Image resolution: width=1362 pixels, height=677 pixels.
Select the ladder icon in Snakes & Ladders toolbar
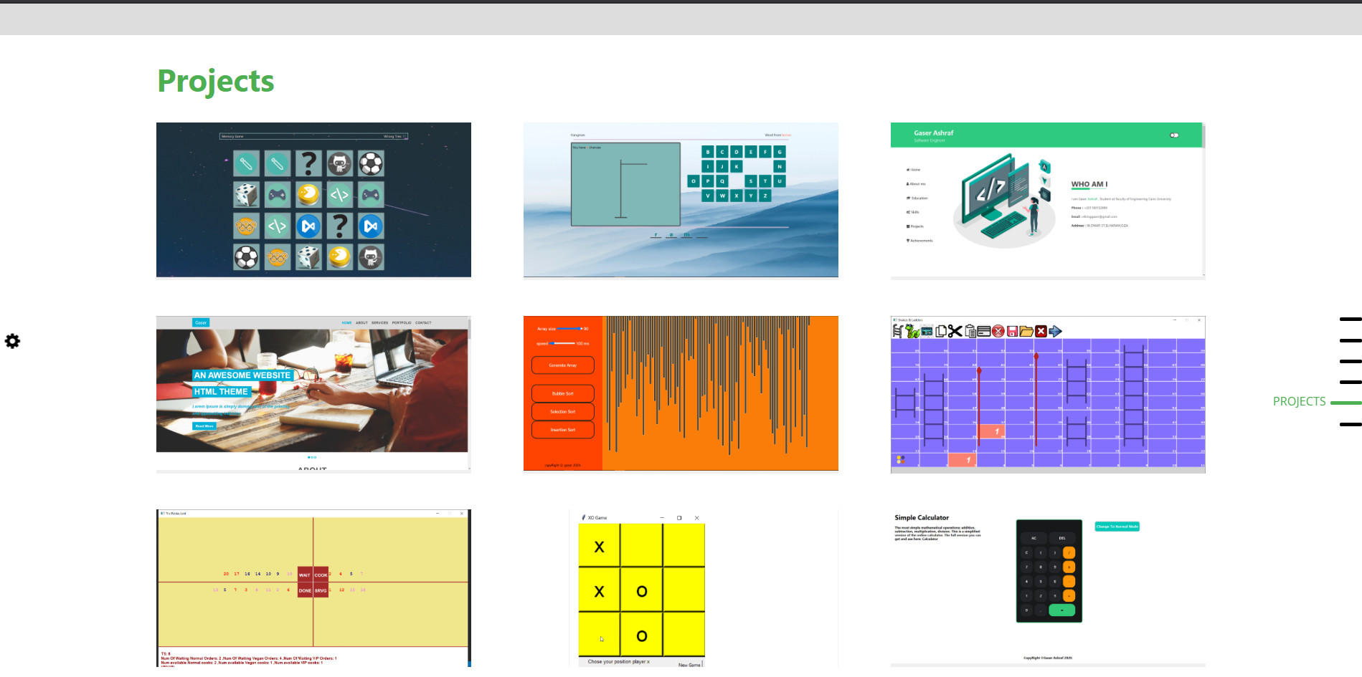tap(898, 331)
